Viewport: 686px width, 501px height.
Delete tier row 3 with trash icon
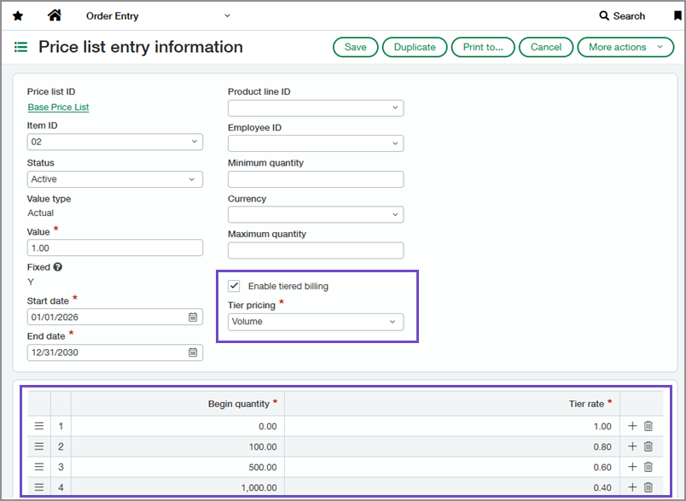point(648,467)
